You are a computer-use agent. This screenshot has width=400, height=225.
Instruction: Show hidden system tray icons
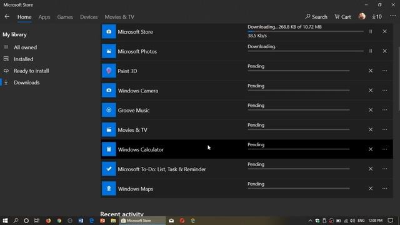coord(310,221)
